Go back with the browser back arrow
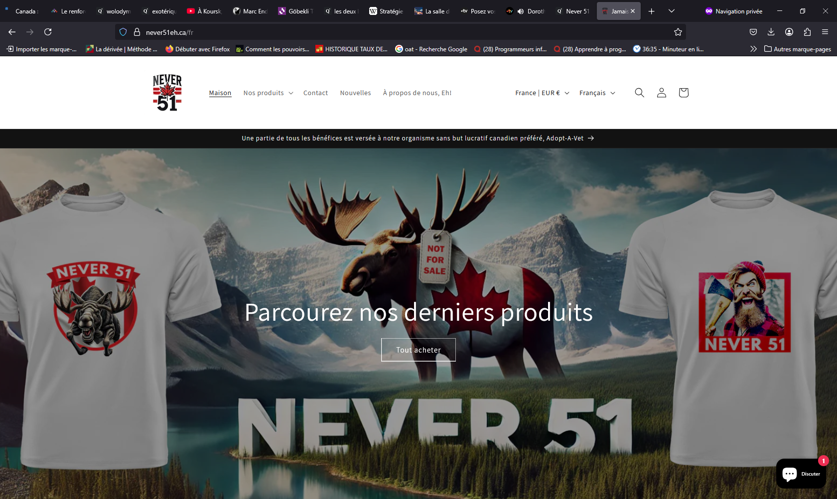837x499 pixels. [x=12, y=32]
